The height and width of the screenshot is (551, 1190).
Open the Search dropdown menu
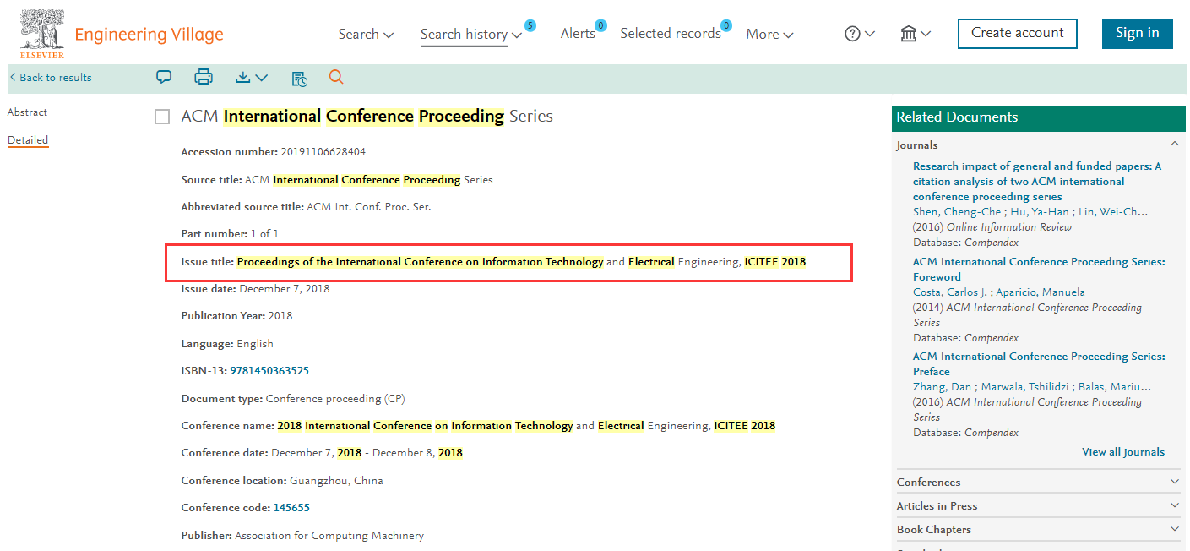pyautogui.click(x=366, y=34)
